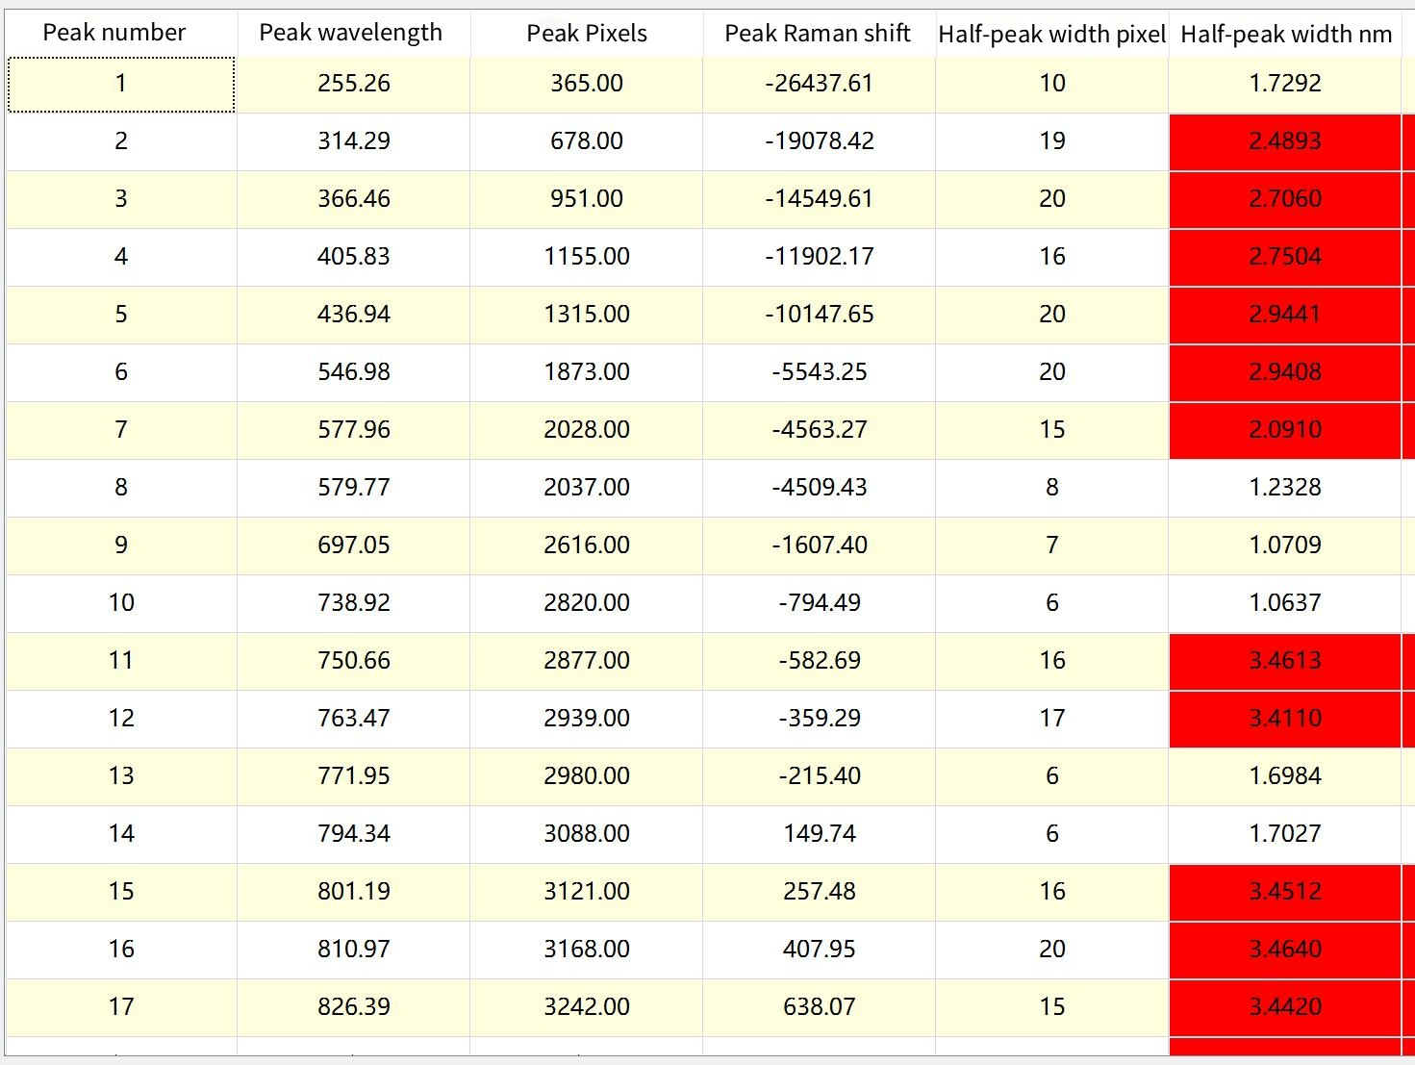Viewport: 1415px width, 1065px height.
Task: Select red highlighted cell 2.9441
Action: [1285, 315]
